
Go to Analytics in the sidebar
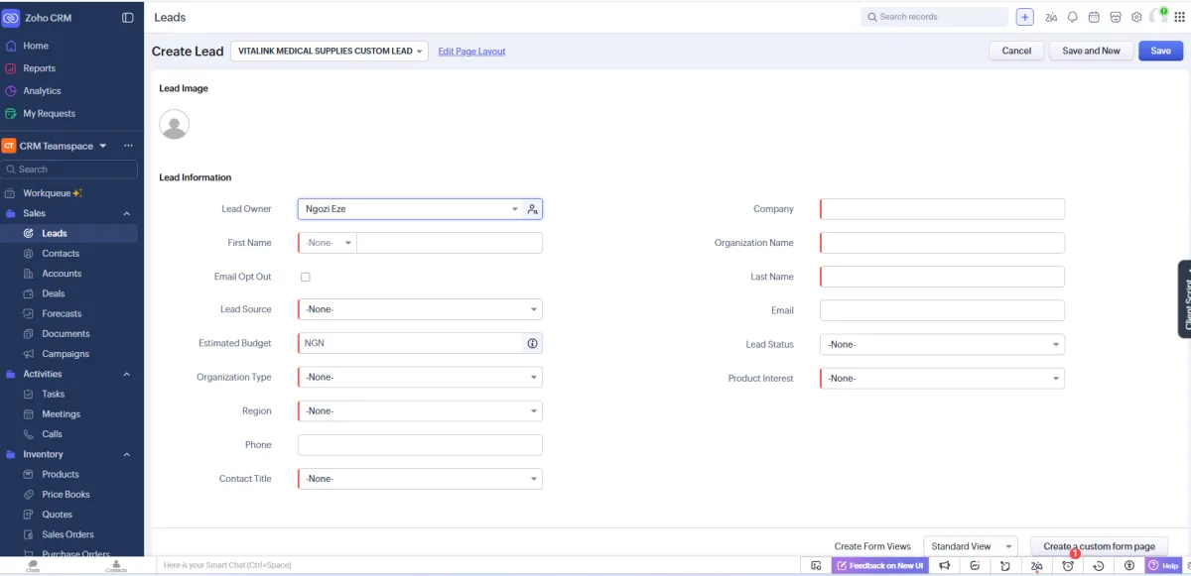click(x=42, y=91)
